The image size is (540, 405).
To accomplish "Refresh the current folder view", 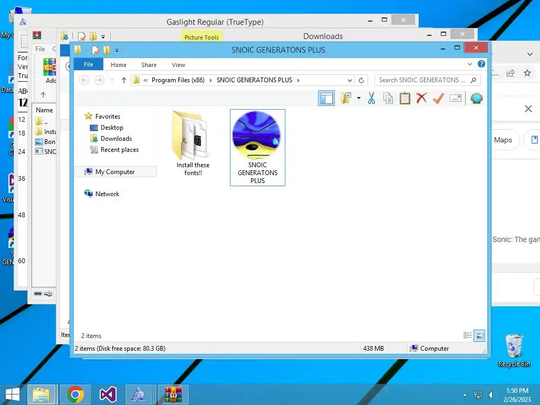I will click(361, 80).
